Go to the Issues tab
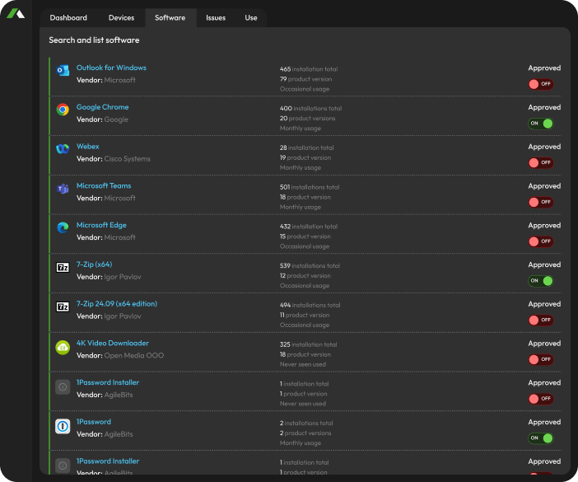Viewport: 578px width, 482px height. click(216, 17)
